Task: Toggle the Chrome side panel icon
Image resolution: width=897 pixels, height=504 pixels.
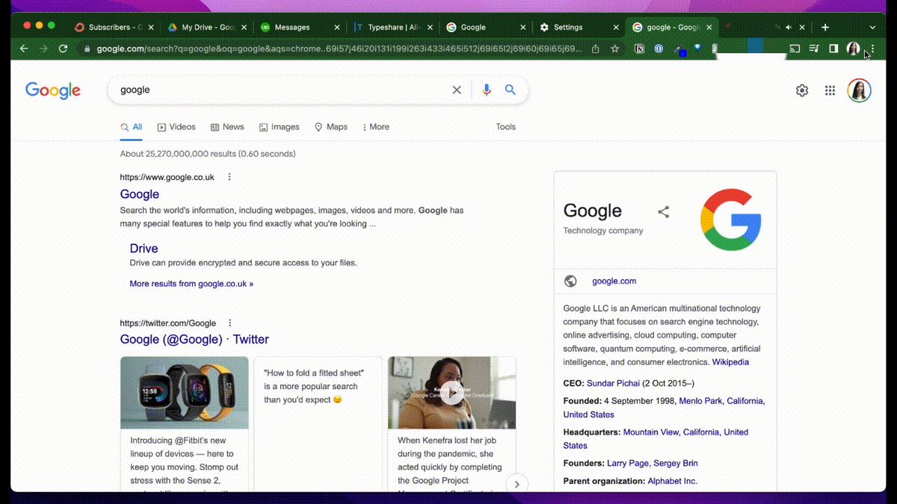Action: [x=833, y=49]
